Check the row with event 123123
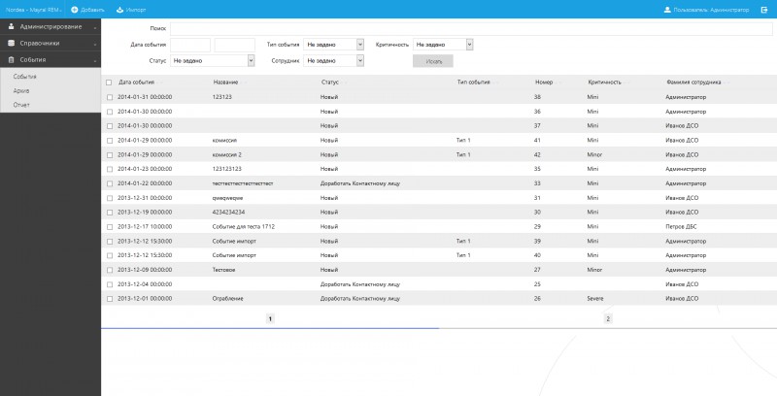This screenshot has width=777, height=396. pyautogui.click(x=110, y=97)
